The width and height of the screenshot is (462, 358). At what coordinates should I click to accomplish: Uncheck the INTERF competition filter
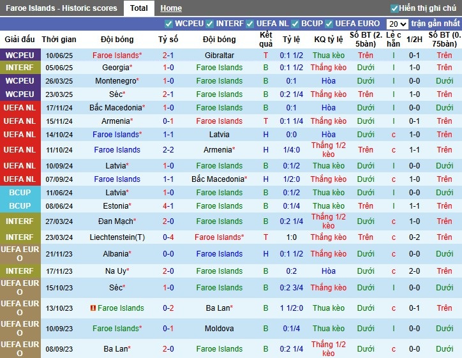(x=210, y=24)
